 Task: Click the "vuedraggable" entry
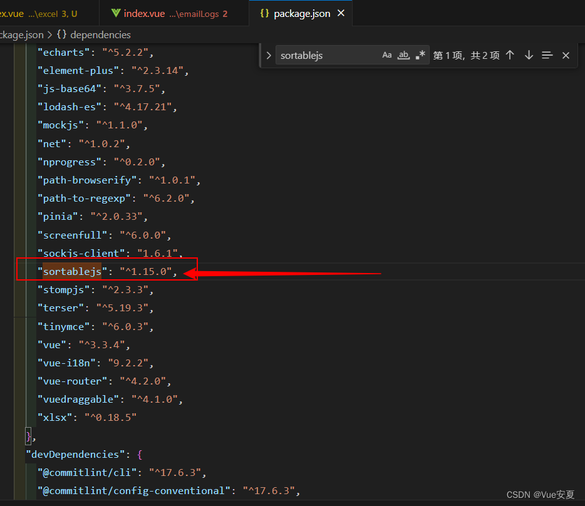coord(110,400)
